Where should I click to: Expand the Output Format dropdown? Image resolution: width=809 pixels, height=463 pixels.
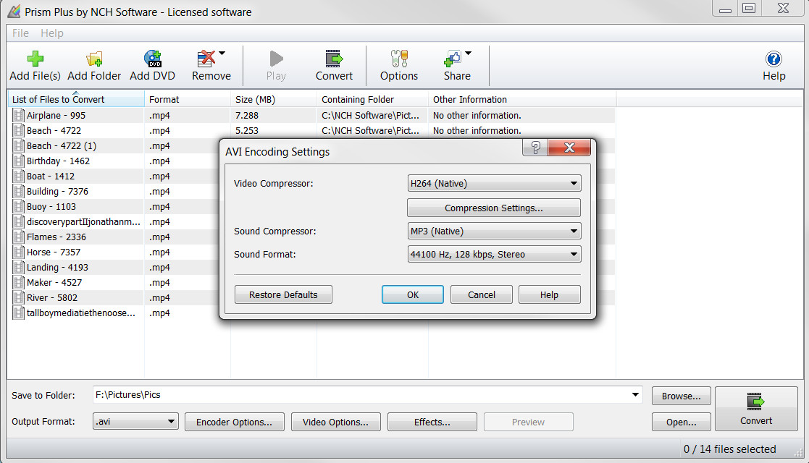coord(172,420)
